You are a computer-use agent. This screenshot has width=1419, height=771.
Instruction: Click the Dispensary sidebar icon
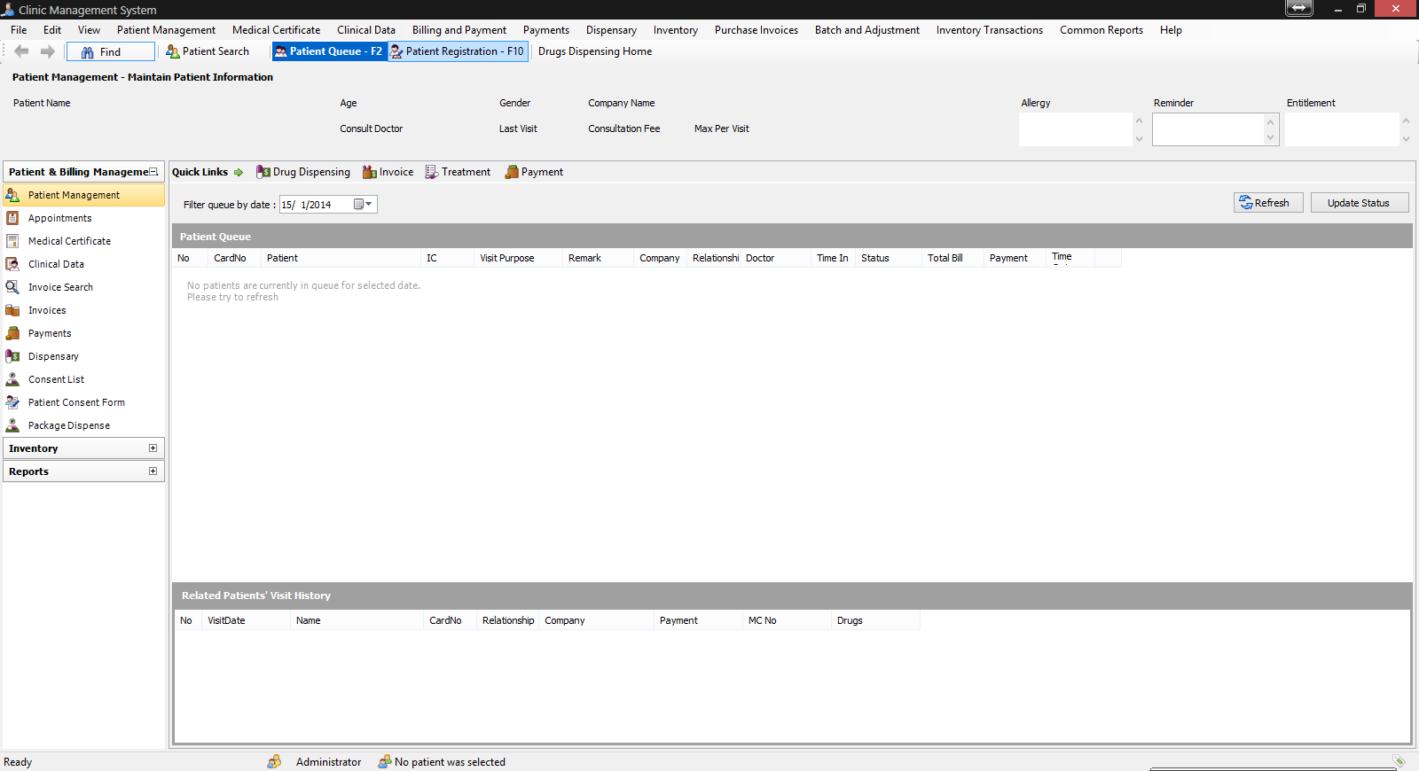tap(12, 356)
